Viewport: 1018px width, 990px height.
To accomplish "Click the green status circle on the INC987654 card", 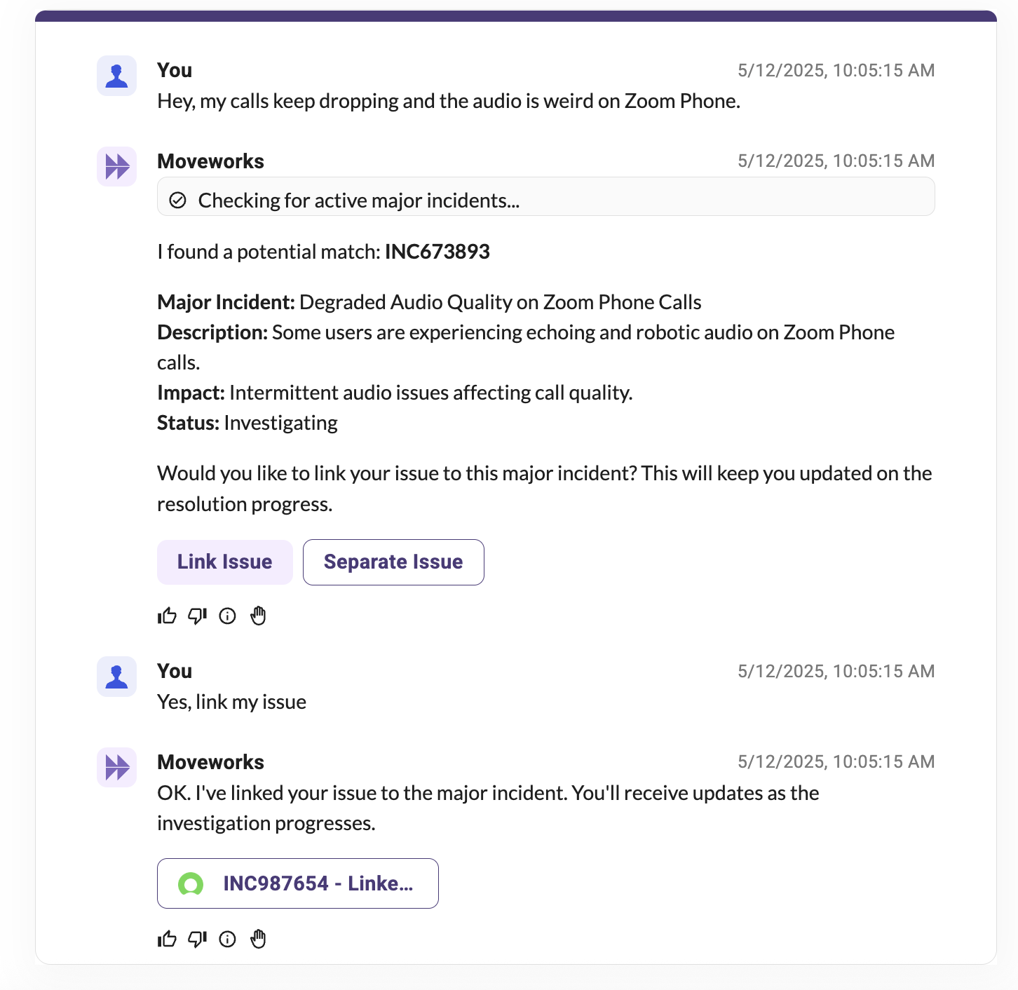I will point(191,883).
